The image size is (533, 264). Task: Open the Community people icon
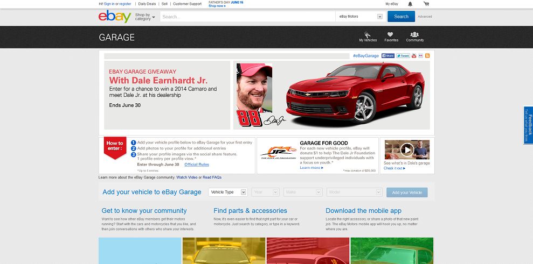click(414, 34)
